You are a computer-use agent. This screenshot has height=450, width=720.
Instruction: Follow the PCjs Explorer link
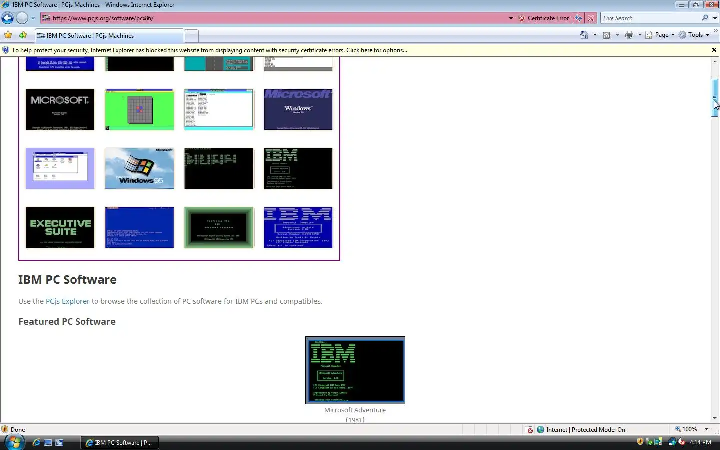pyautogui.click(x=67, y=301)
